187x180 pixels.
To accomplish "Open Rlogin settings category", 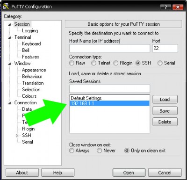I will pyautogui.click(x=29, y=129).
